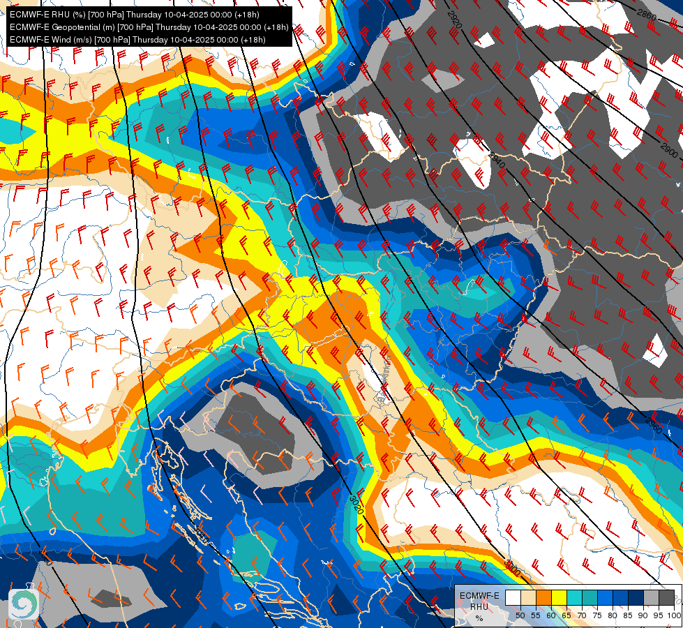Image resolution: width=683 pixels, height=628 pixels.
Task: Click the legend tick value 85
Action: click(628, 615)
